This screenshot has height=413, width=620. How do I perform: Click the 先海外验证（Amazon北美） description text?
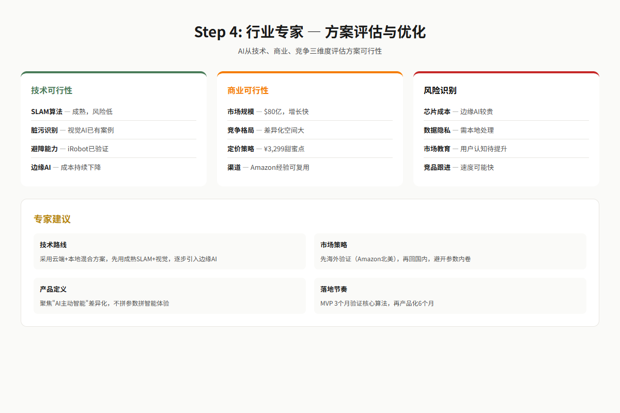pos(395,259)
